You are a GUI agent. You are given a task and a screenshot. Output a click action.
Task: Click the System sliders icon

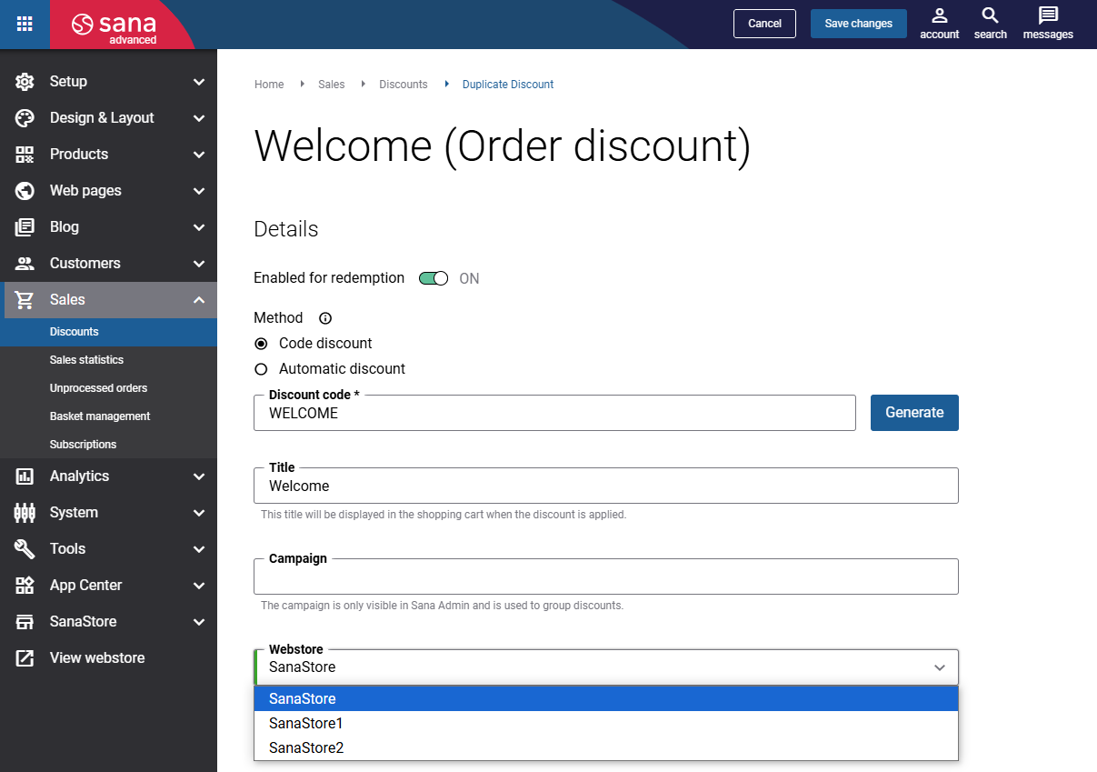pyautogui.click(x=25, y=512)
